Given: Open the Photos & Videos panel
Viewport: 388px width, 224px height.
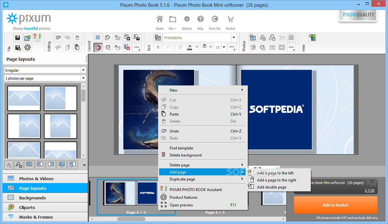Looking at the screenshot, I should click(45, 179).
